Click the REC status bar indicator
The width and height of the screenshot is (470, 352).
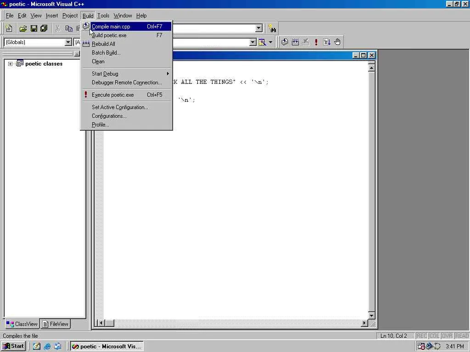421,336
